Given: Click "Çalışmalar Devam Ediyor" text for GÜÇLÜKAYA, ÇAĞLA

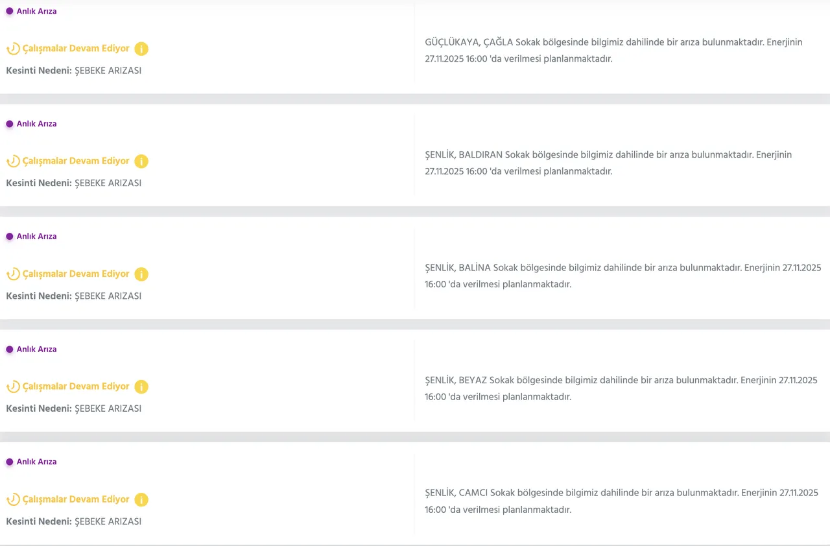Looking at the screenshot, I should 76,49.
